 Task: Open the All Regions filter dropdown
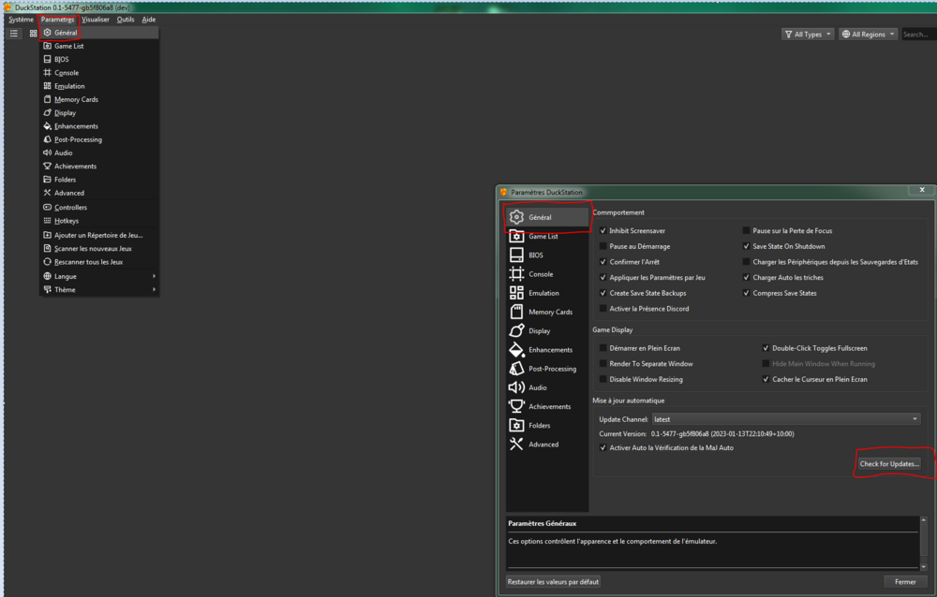click(x=868, y=34)
